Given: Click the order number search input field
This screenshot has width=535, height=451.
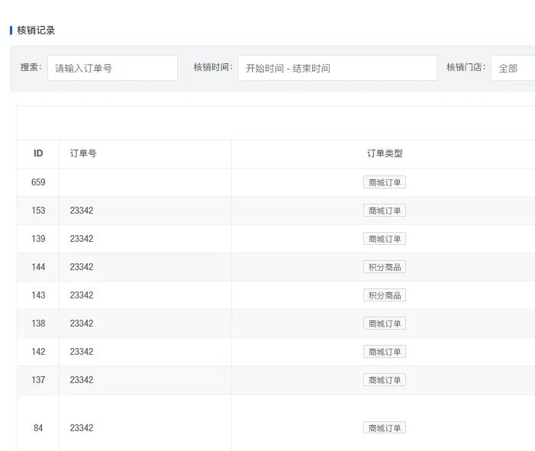Looking at the screenshot, I should [112, 68].
